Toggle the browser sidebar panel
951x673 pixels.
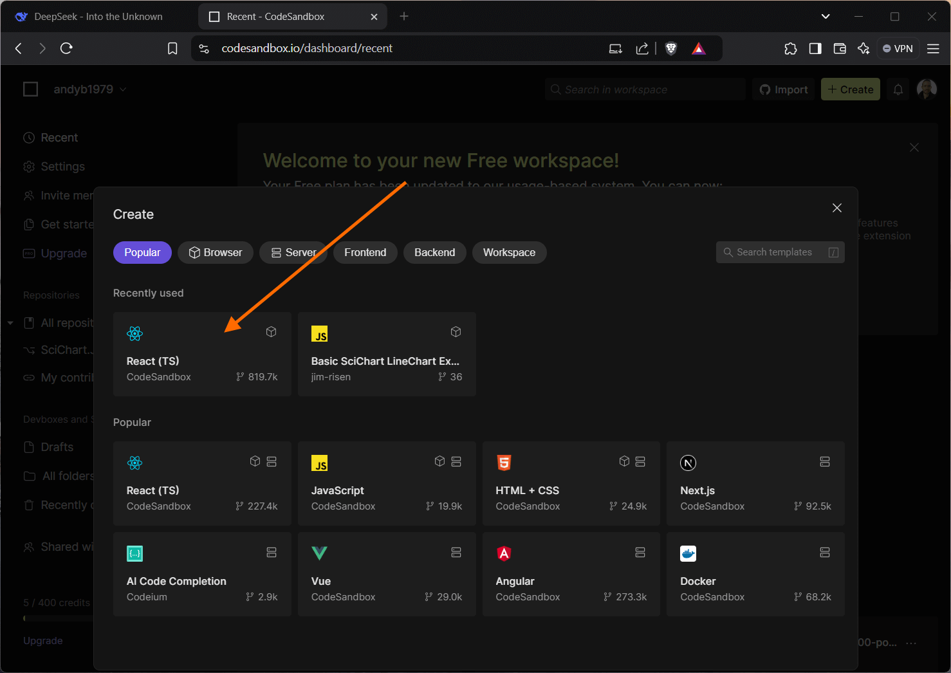pyautogui.click(x=815, y=48)
